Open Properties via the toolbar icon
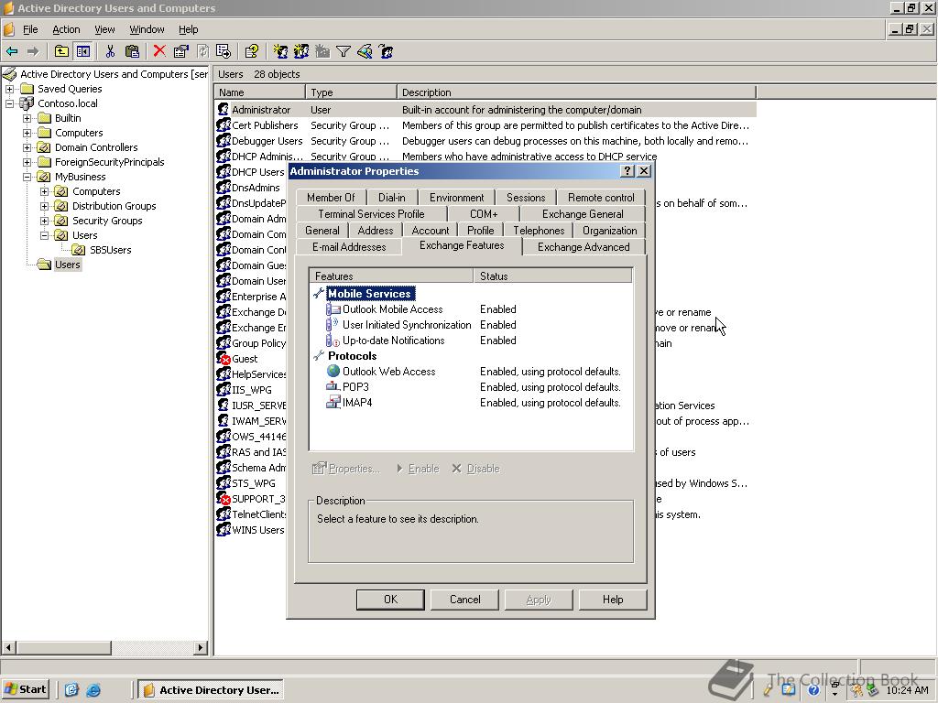 click(180, 51)
